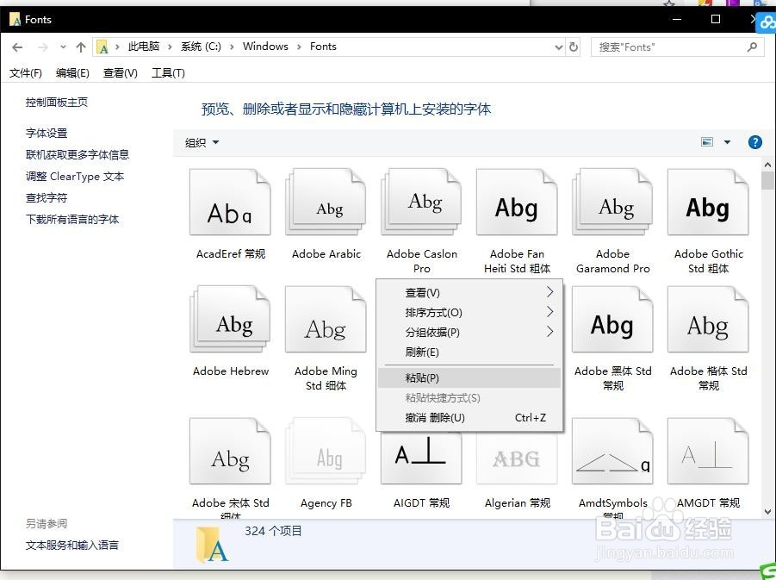This screenshot has width=776, height=580.
Task: Select the Adobe Arabic font icon
Action: pyautogui.click(x=326, y=202)
